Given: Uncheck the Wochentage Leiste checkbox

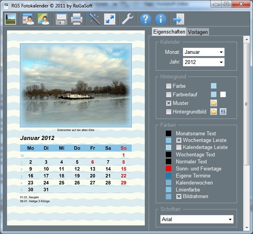Looking at the screenshot, I should [179, 140].
